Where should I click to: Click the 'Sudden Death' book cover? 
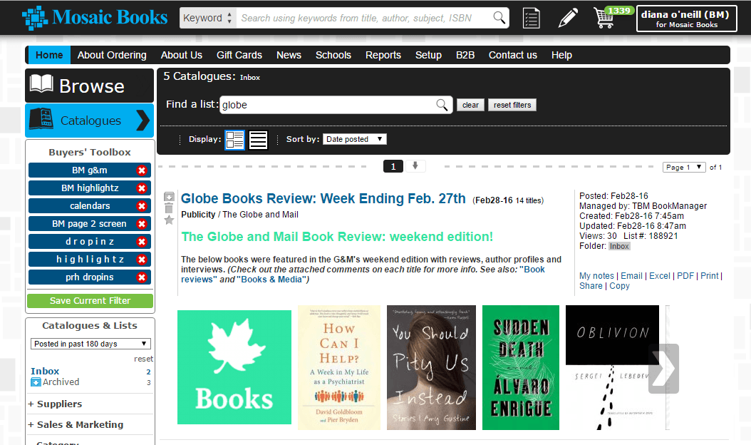click(520, 367)
